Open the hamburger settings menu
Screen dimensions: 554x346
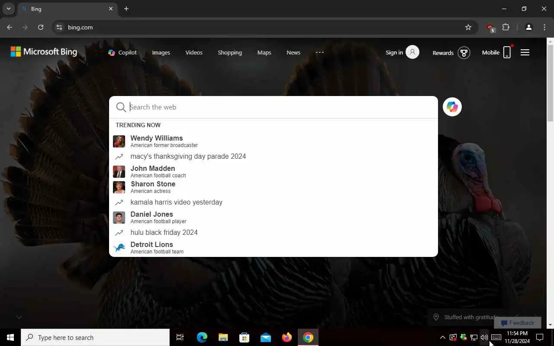pos(525,52)
